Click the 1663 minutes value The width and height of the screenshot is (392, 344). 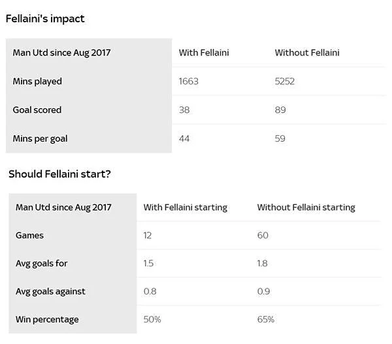pos(188,82)
